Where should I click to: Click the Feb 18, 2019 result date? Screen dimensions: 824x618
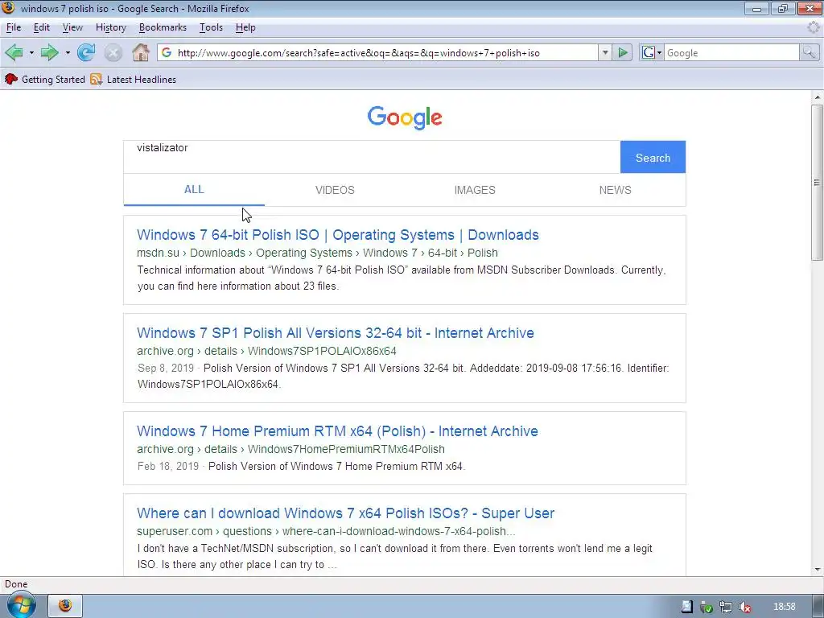168,466
